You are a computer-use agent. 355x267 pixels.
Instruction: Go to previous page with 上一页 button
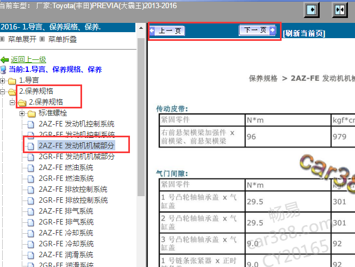(167, 31)
